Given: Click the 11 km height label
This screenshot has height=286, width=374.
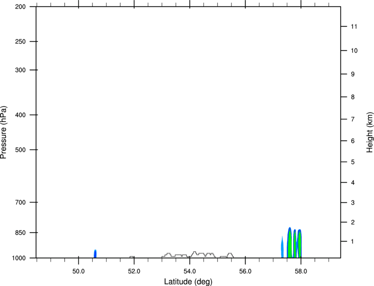Looking at the screenshot, I should pyautogui.click(x=354, y=26).
